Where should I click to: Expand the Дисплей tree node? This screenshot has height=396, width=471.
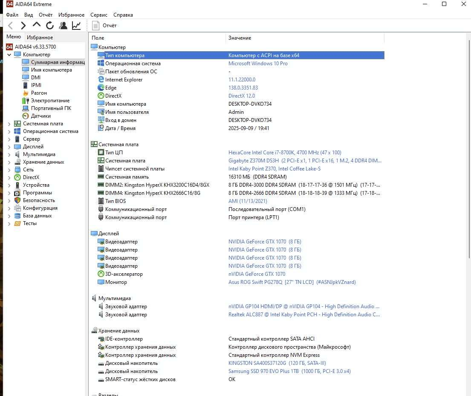[x=9, y=147]
